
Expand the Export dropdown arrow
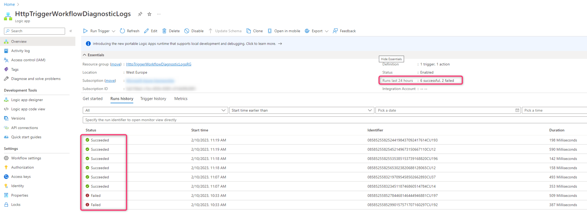[326, 31]
